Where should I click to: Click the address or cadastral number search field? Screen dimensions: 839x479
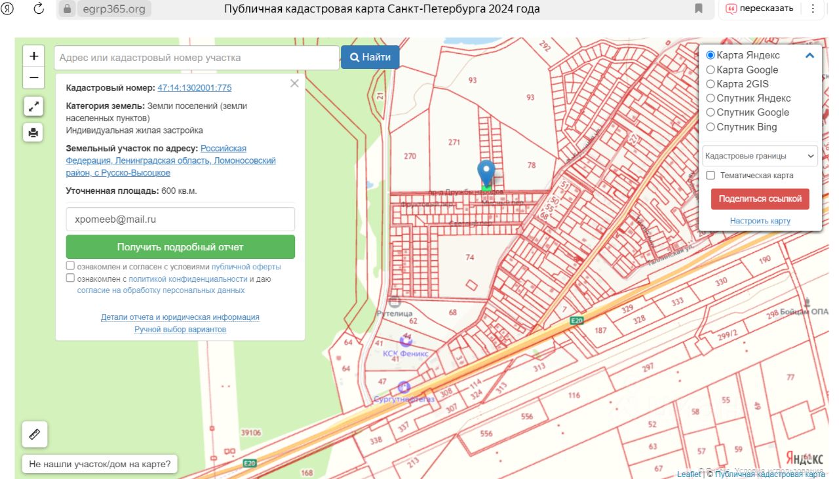(197, 58)
